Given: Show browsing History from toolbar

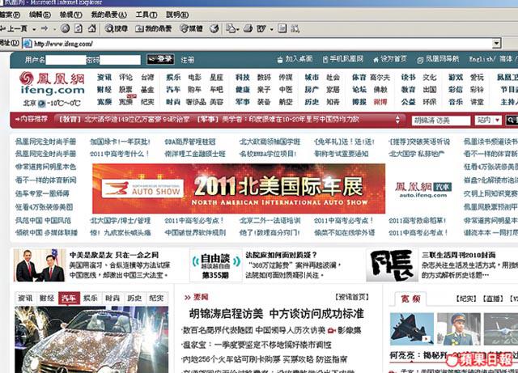Looking at the screenshot, I should click(x=214, y=29).
